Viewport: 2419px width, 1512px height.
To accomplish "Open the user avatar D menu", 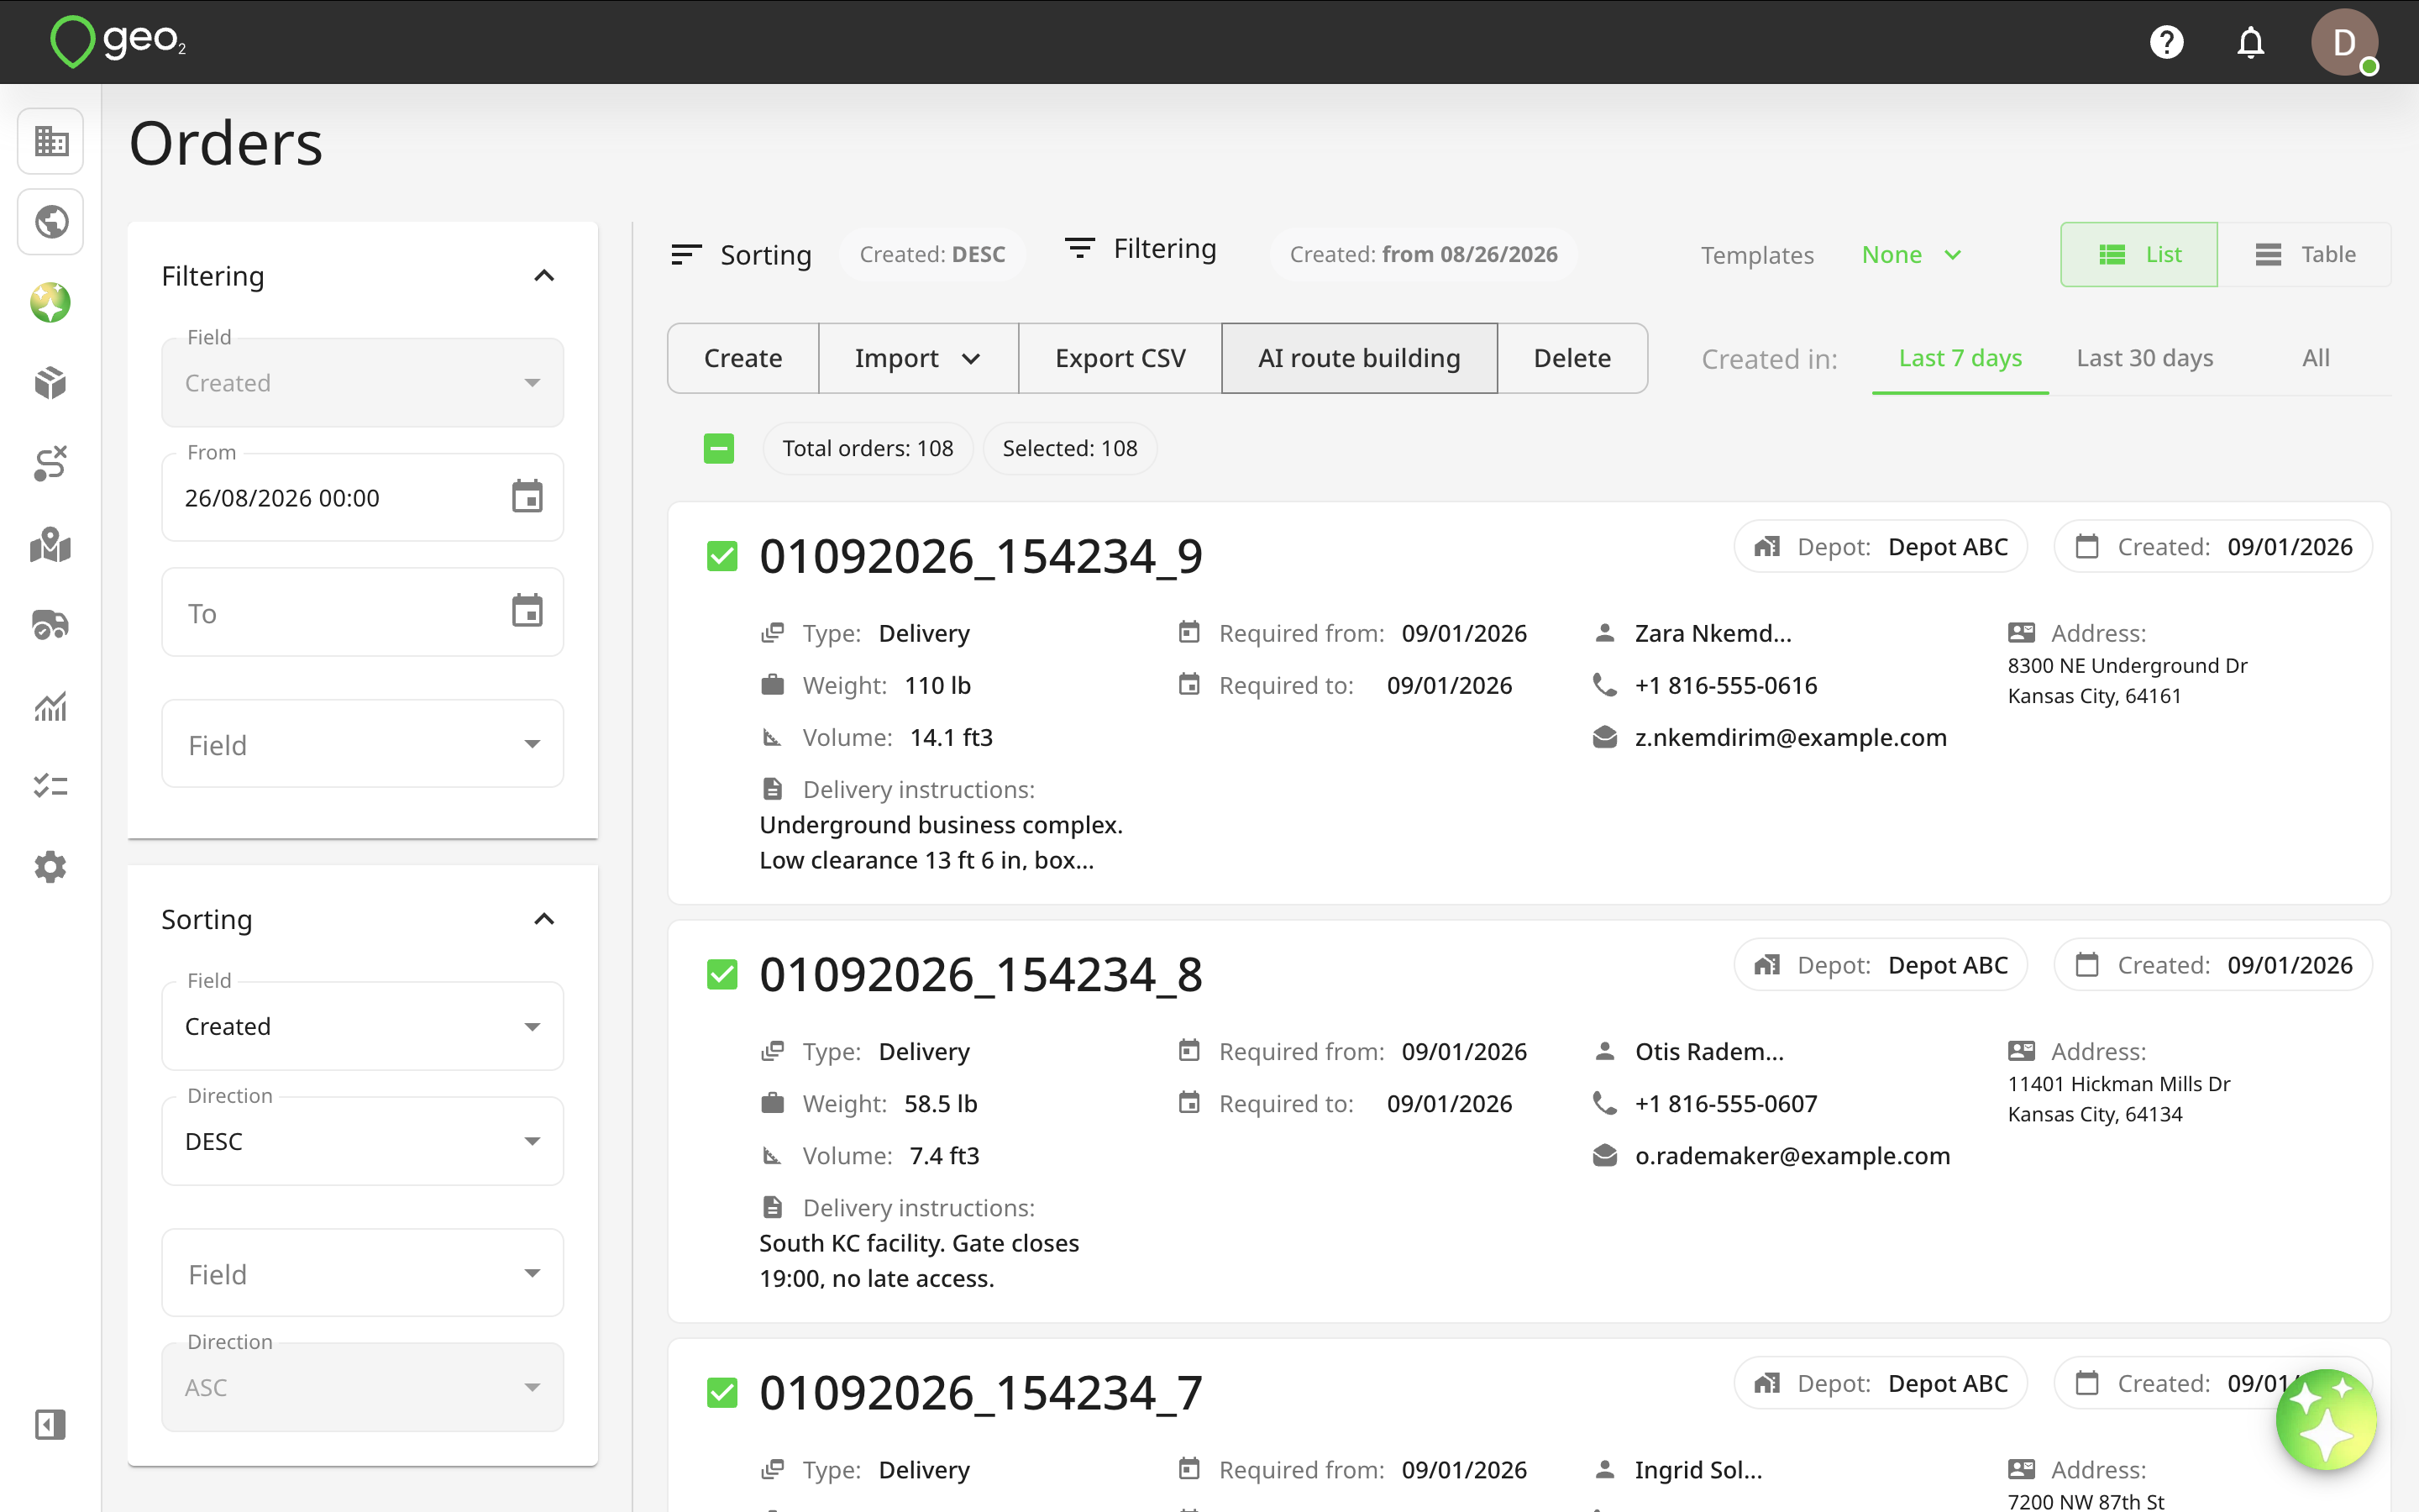I will (x=2344, y=42).
